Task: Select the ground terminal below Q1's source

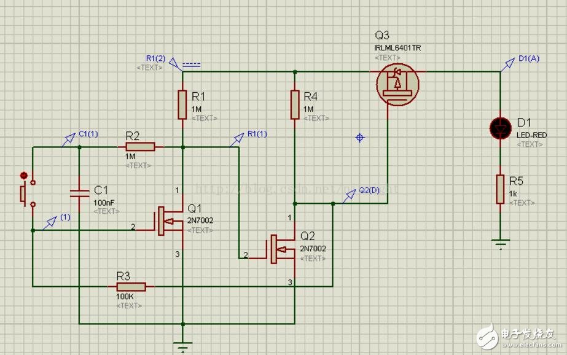Action: coord(182,347)
